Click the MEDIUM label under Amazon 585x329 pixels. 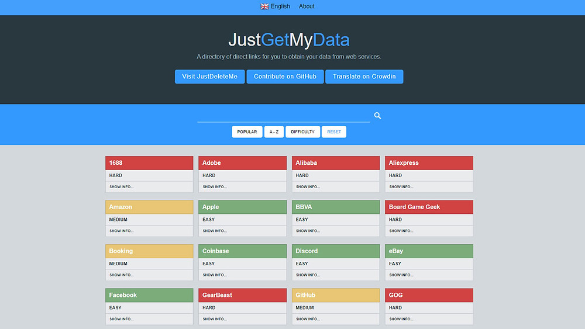pos(118,220)
